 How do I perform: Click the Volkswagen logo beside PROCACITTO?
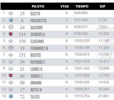coord(11,20)
